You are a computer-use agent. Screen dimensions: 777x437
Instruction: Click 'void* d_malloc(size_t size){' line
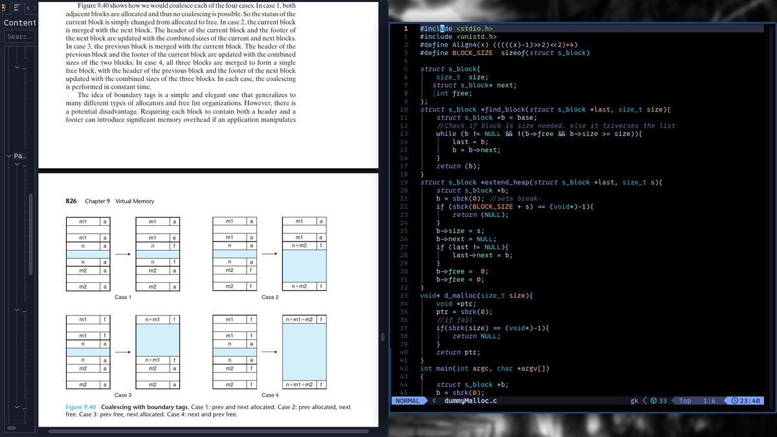(x=477, y=296)
